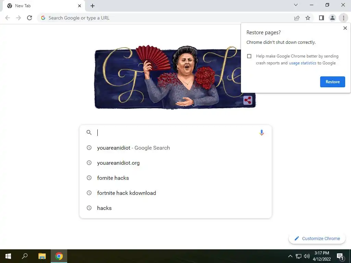Click the browser back arrow
The height and width of the screenshot is (263, 351).
click(8, 18)
